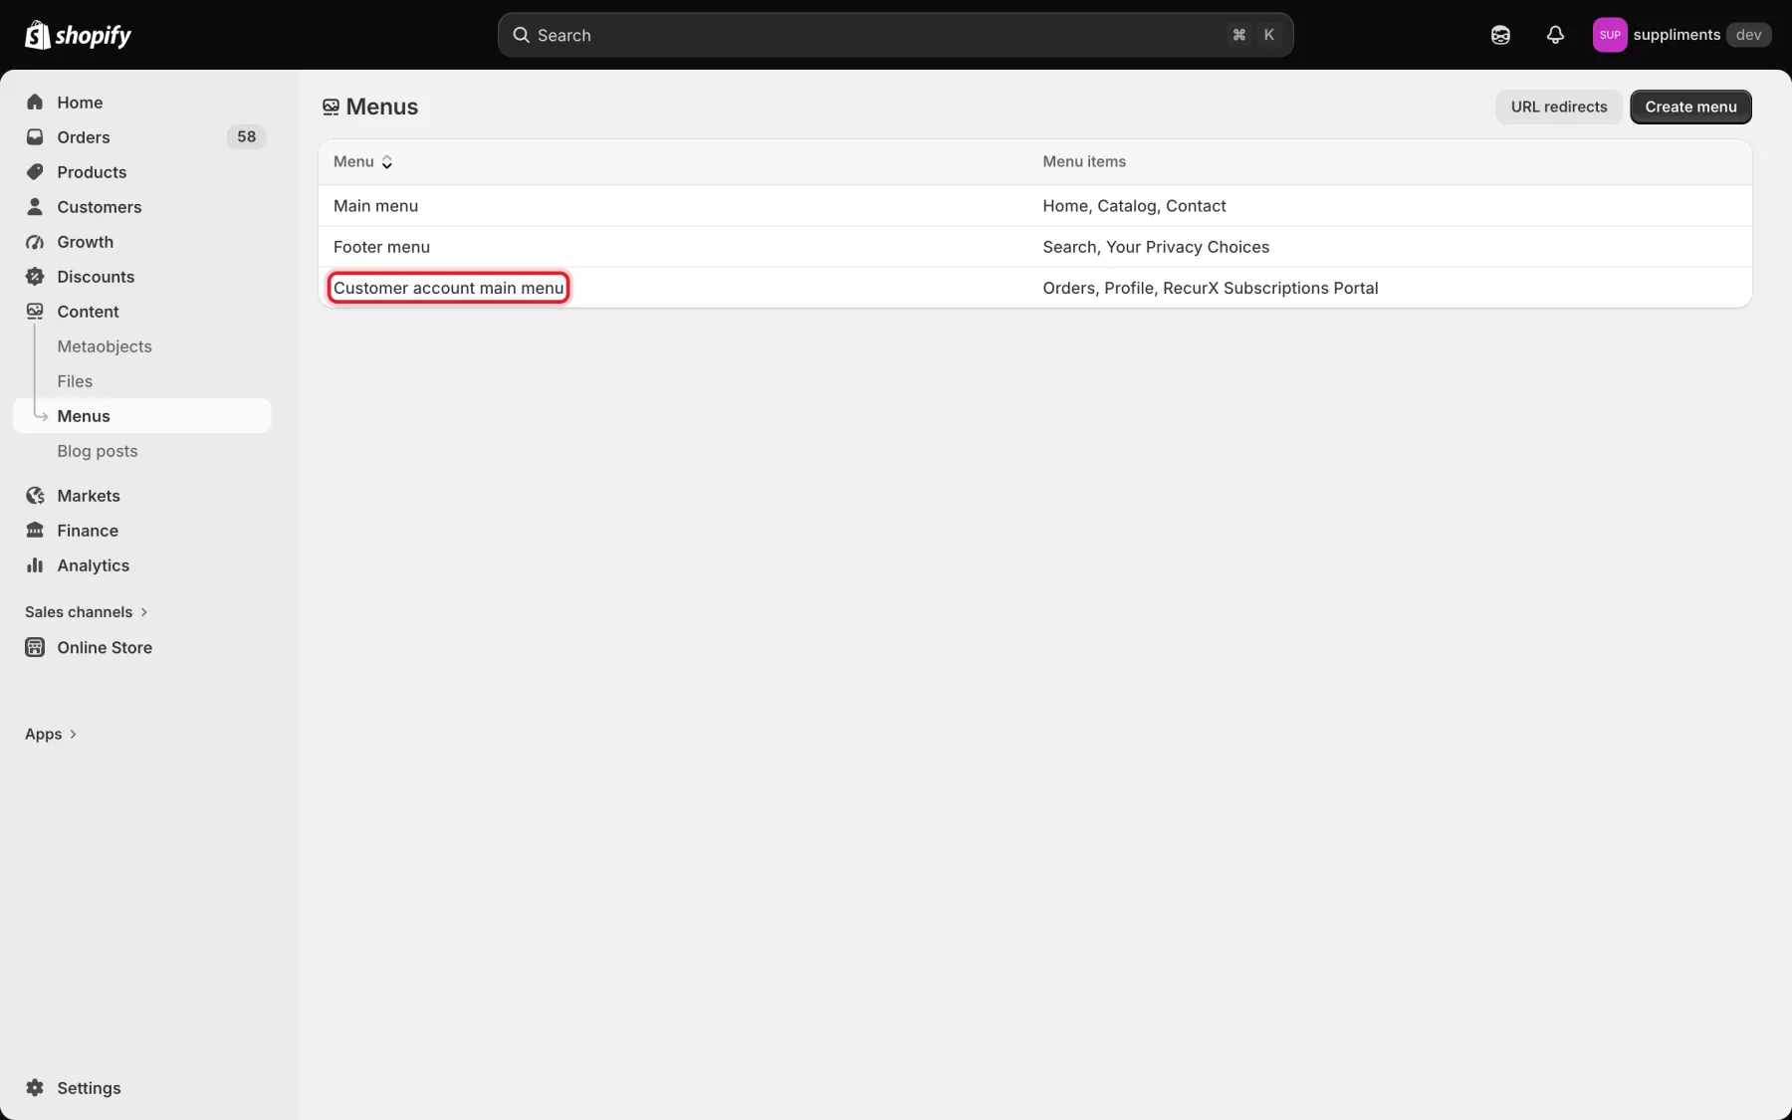Click the Discounts badge icon
Image resolution: width=1792 pixels, height=1120 pixels.
click(35, 277)
